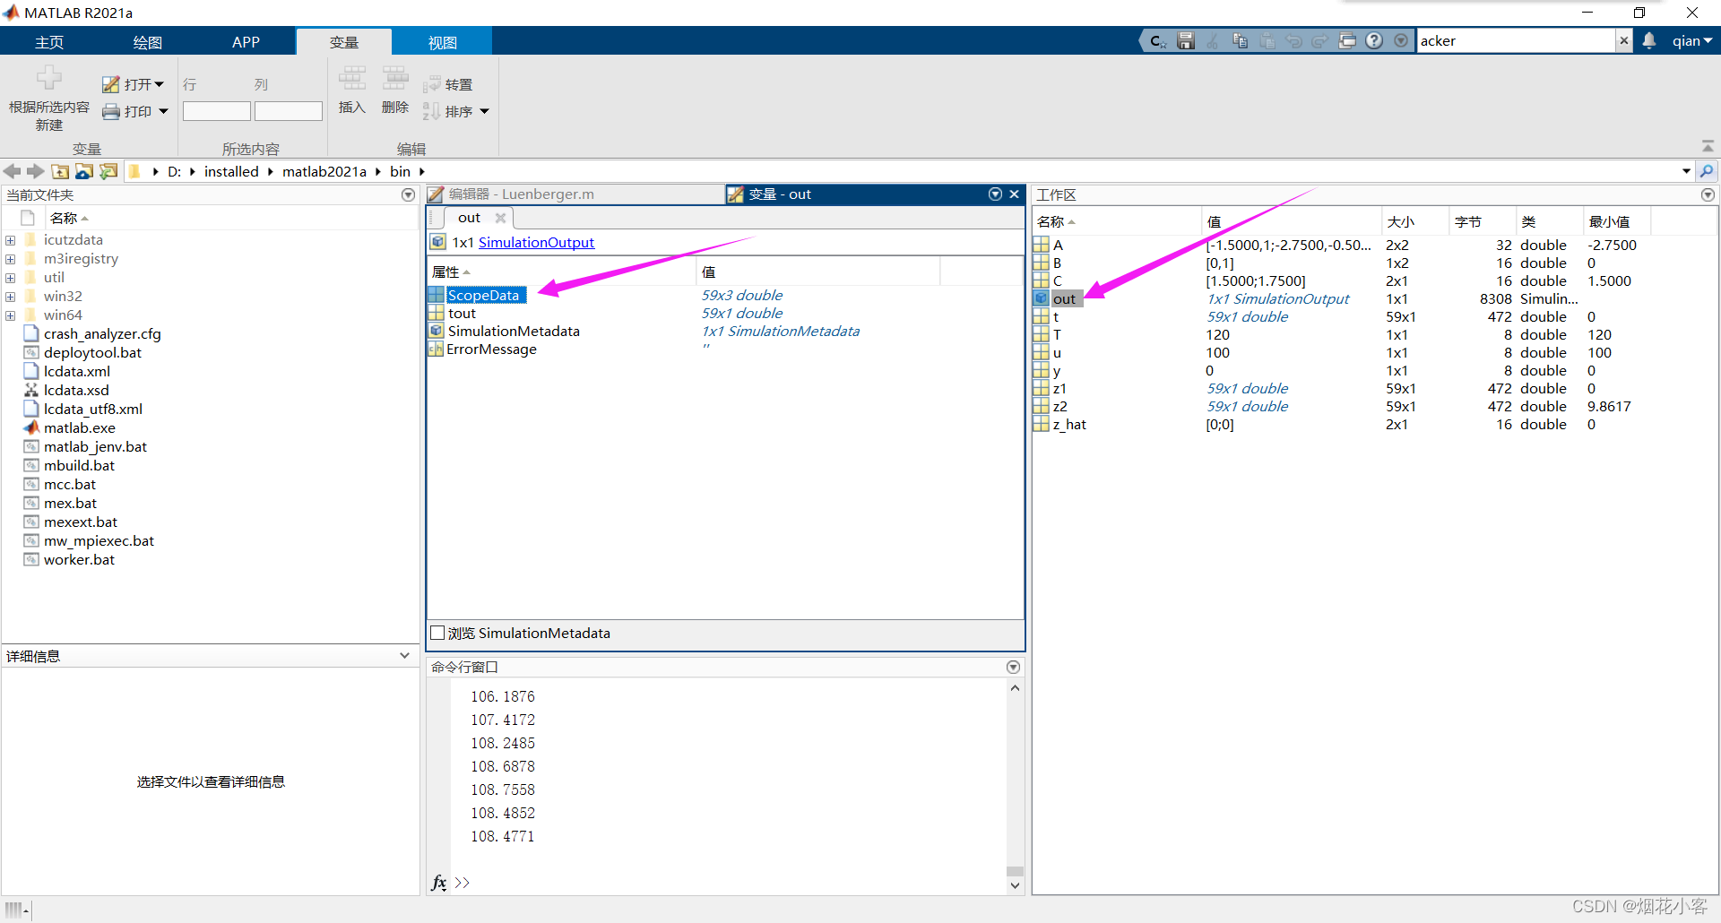1721x923 pixels.
Task: Expand the win32 folder
Action: 10,297
